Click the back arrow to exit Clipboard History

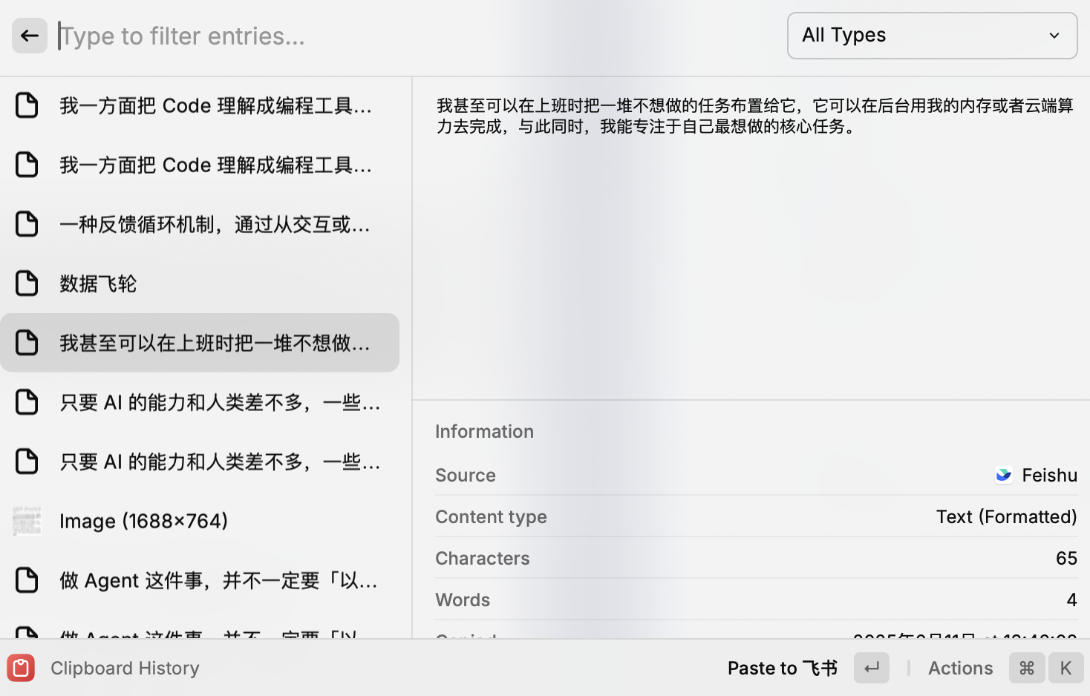pyautogui.click(x=29, y=35)
